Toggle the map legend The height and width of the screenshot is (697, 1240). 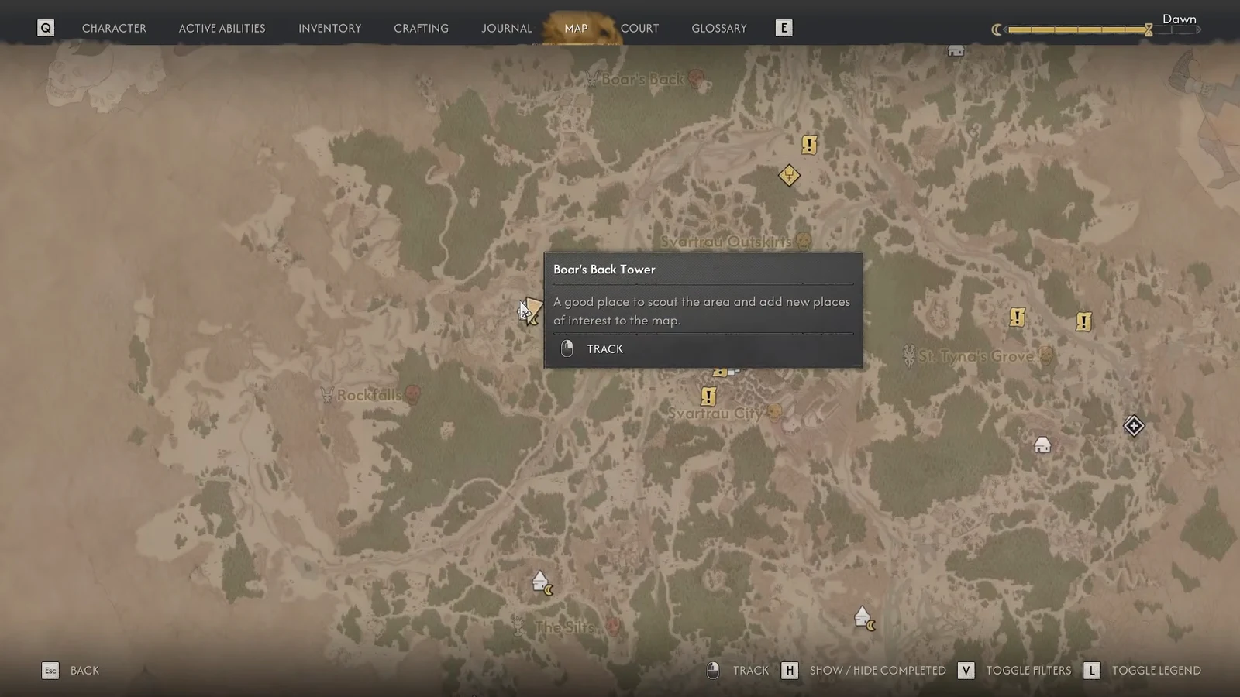tap(1156, 671)
